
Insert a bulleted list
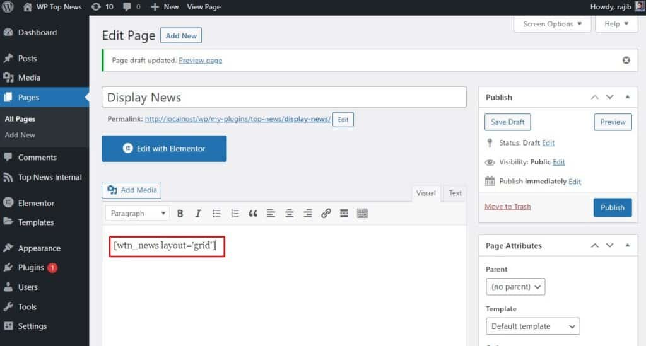click(216, 214)
